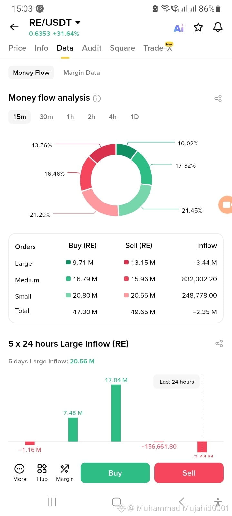The image size is (232, 516).
Task: Tap Android recent apps navigation icon
Action: tap(52, 502)
